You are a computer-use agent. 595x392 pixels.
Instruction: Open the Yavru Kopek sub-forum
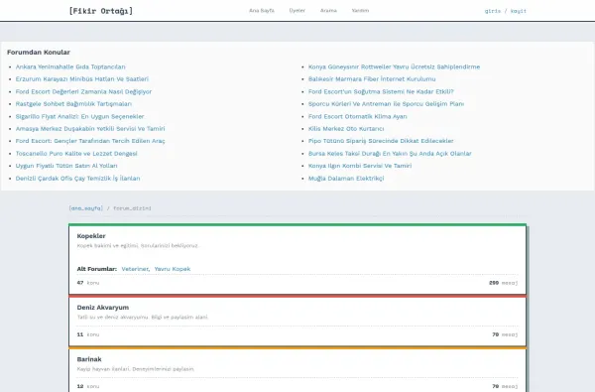[x=173, y=269]
